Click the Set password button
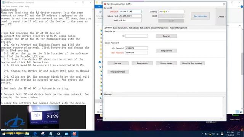The image size is (244, 137). 166,51
